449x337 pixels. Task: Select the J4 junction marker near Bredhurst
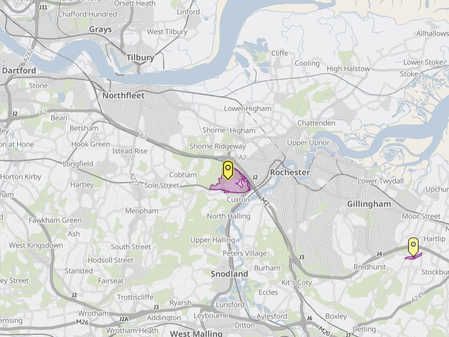(379, 254)
